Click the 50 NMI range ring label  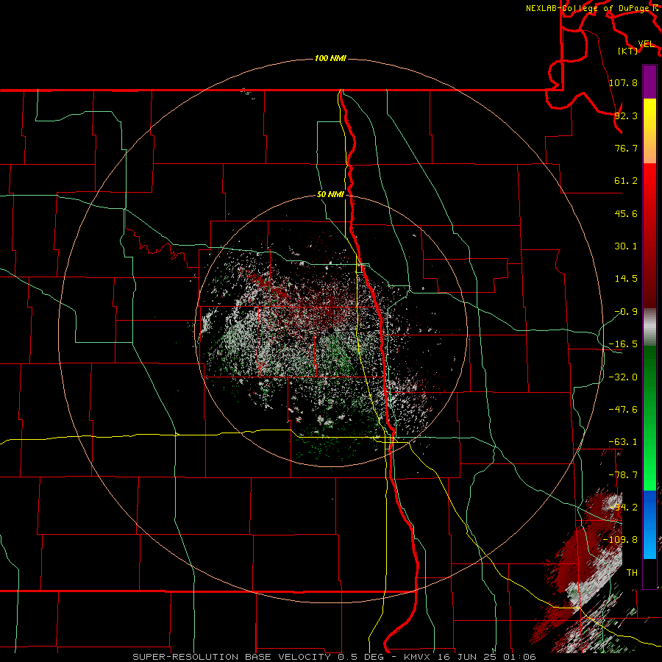click(330, 195)
